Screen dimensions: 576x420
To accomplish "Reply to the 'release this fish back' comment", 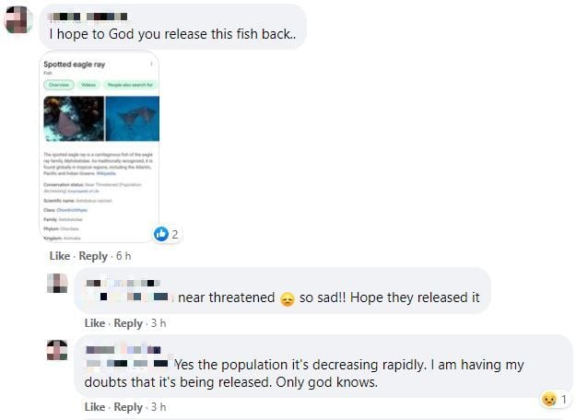I will [x=93, y=256].
